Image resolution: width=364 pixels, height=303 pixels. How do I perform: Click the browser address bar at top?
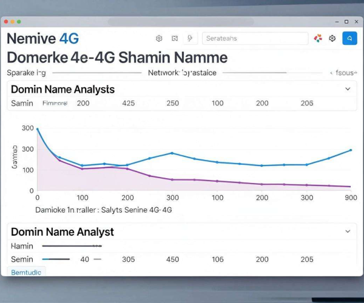[x=181, y=22]
